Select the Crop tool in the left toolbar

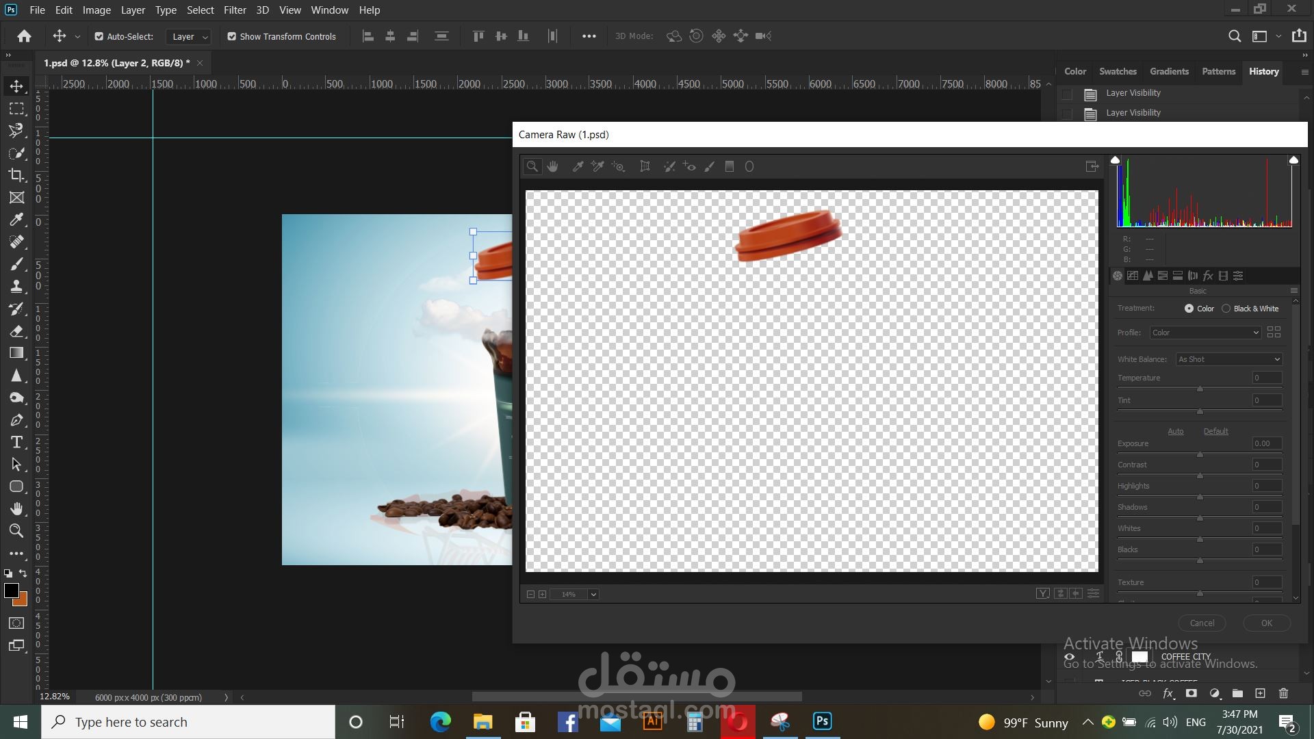16,175
